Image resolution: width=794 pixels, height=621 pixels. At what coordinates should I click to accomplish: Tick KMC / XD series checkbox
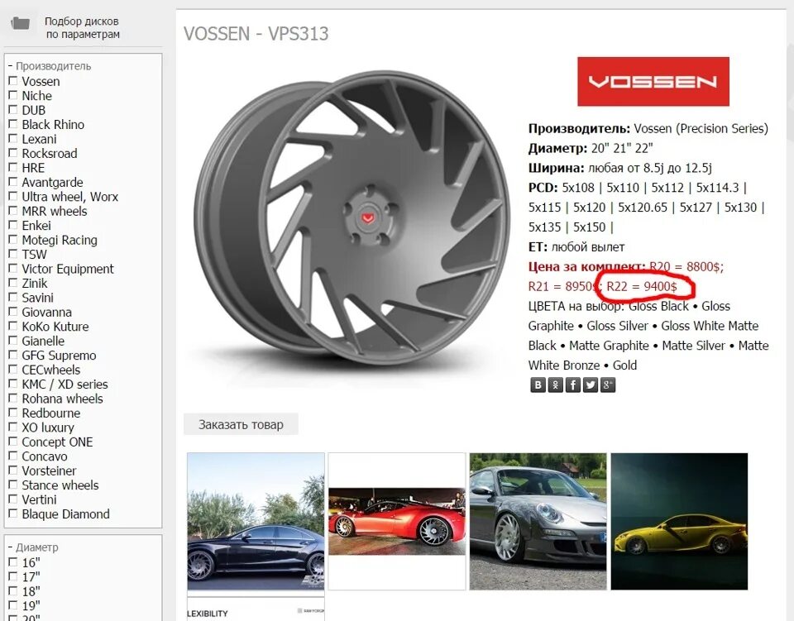tap(13, 383)
